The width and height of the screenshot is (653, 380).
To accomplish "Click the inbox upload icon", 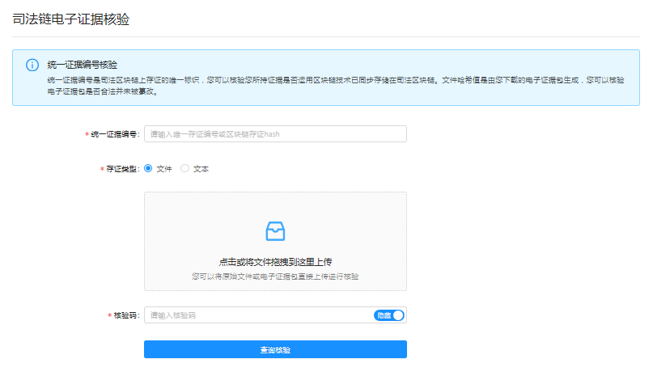I will (x=275, y=231).
